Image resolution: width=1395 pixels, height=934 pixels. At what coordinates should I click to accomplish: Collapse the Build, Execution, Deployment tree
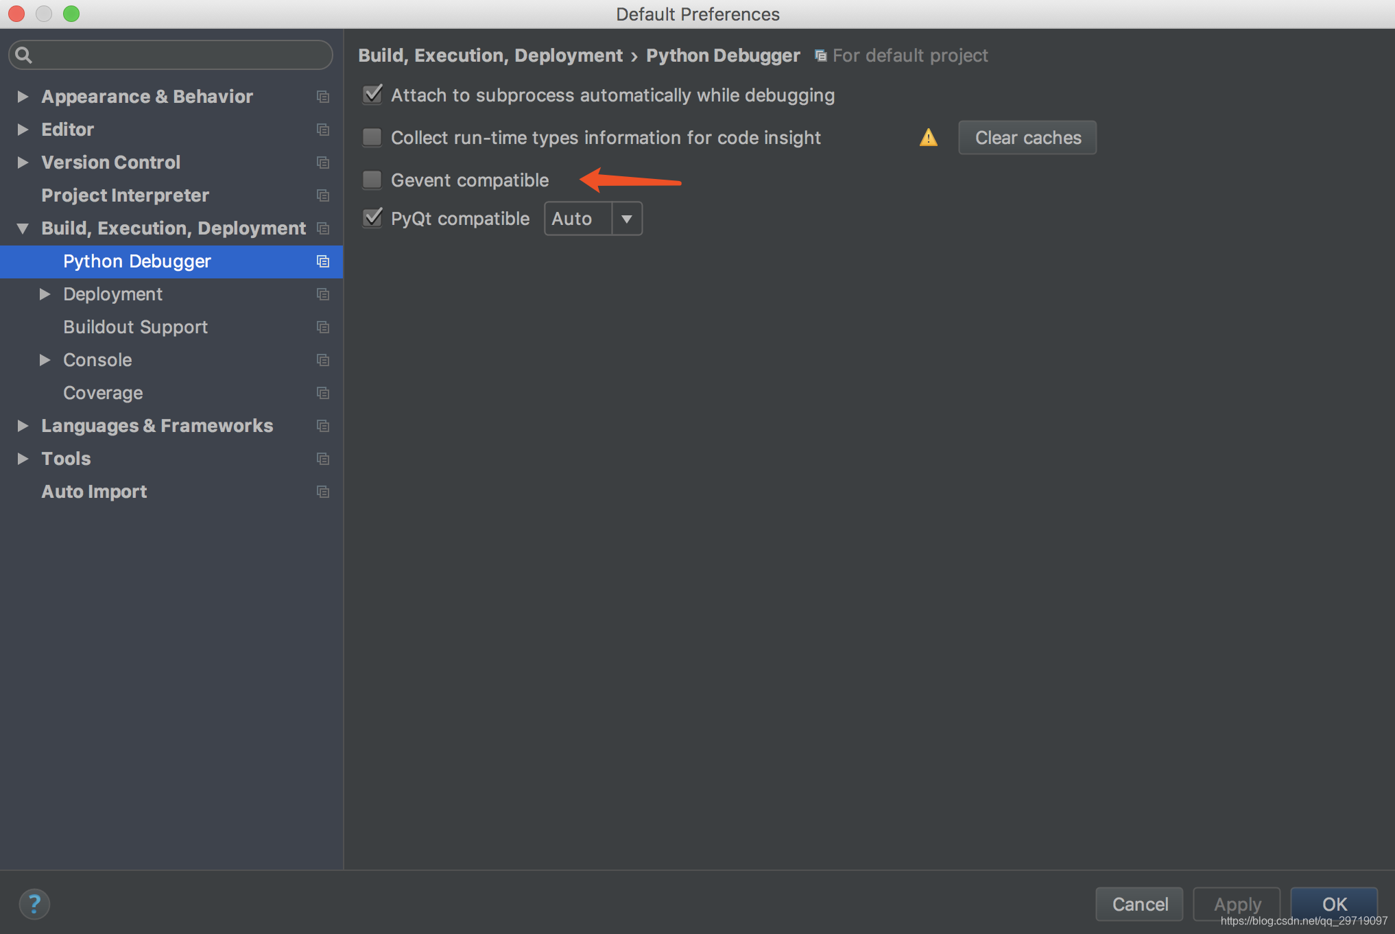(22, 228)
